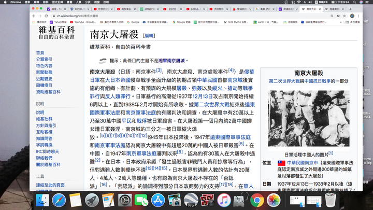Open the Apple menu
The width and height of the screenshot is (373, 210).
click(5, 2)
